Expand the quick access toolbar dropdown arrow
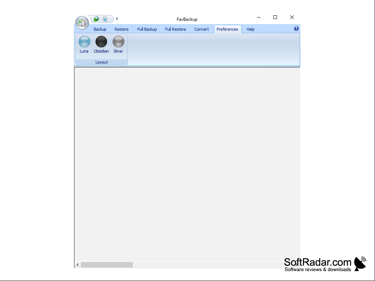The image size is (375, 281). pyautogui.click(x=117, y=19)
